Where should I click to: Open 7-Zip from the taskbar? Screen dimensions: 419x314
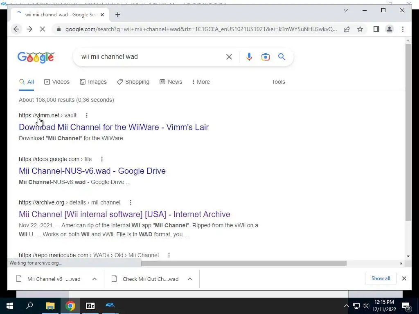coord(90,306)
